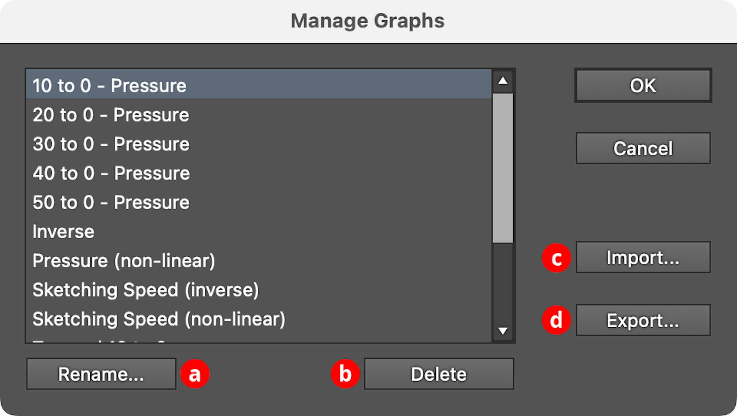Click the Cancel button
The image size is (737, 416).
(643, 149)
